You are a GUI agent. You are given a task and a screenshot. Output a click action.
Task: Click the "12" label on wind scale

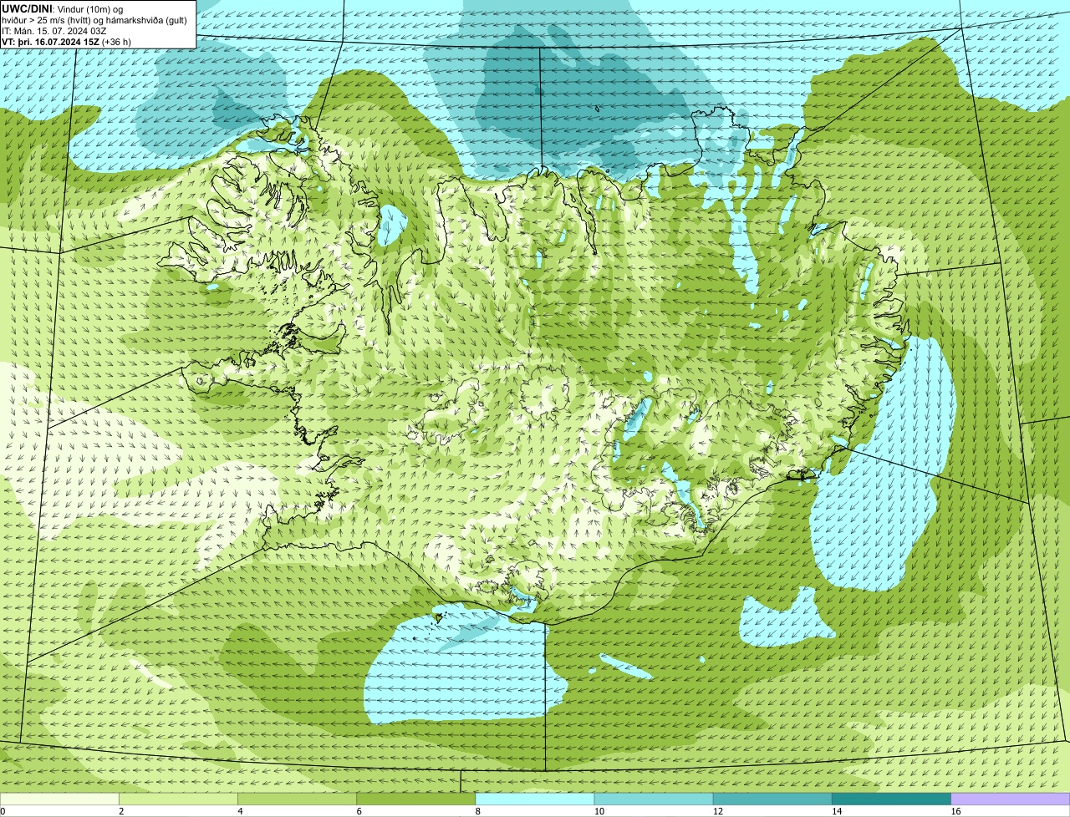[x=717, y=811]
